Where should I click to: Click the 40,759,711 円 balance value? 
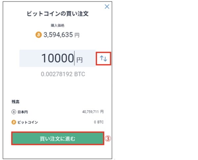coord(93,112)
